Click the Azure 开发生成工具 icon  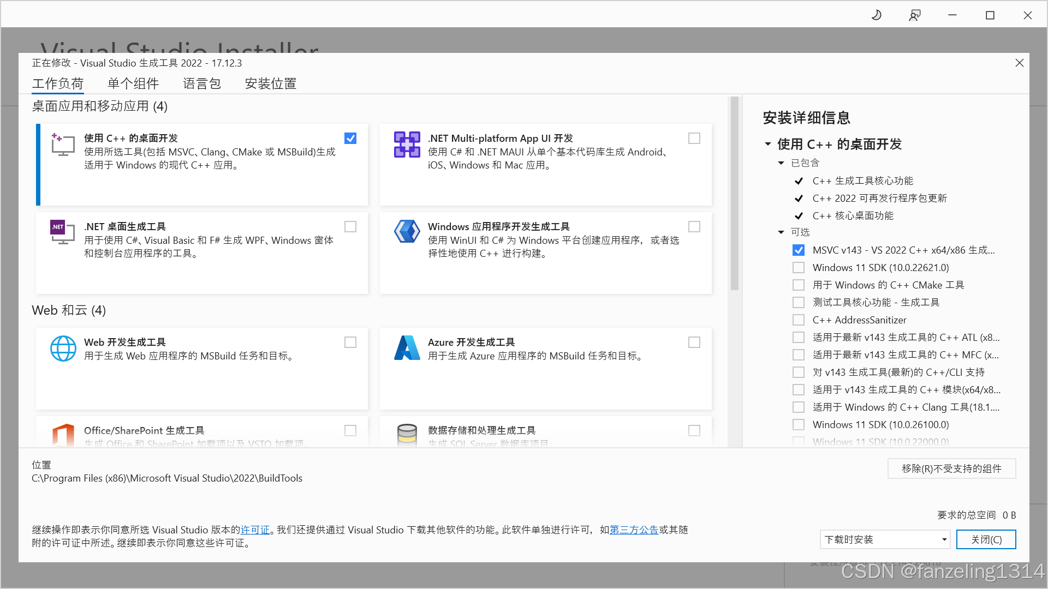click(406, 348)
